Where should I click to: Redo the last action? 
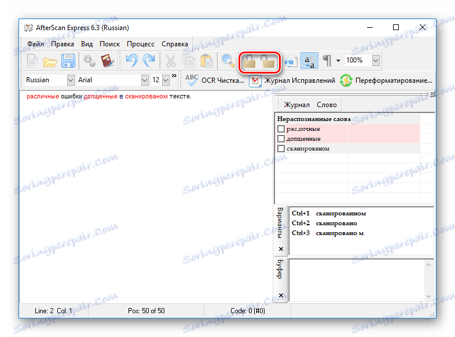[x=149, y=61]
